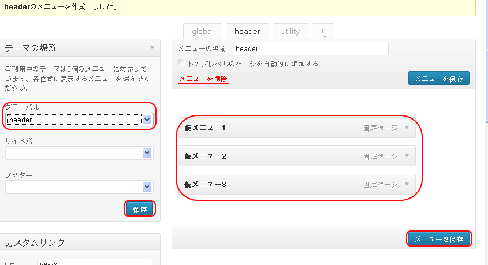Expand 仮メニュー1 item settings arrow
Image resolution: width=488 pixels, height=265 pixels.
click(x=407, y=128)
